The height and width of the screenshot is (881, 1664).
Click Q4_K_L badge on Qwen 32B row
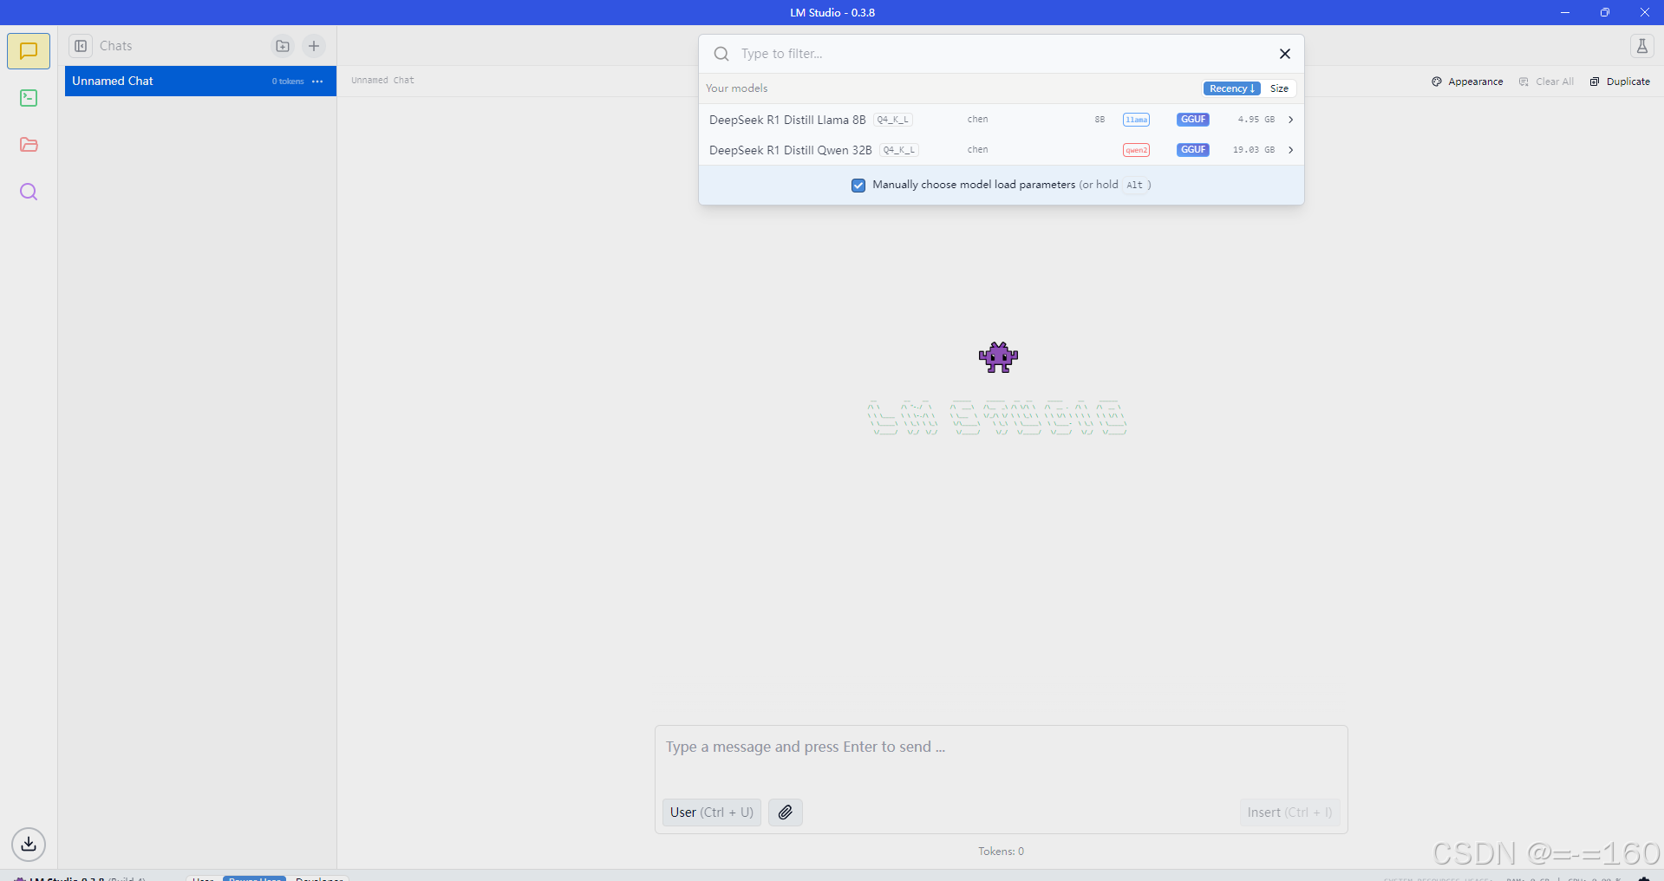click(x=899, y=150)
